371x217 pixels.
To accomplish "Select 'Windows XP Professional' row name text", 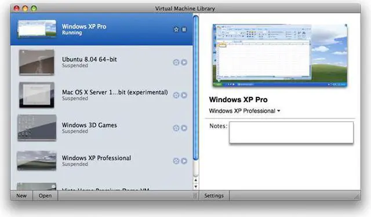I will click(x=97, y=158).
